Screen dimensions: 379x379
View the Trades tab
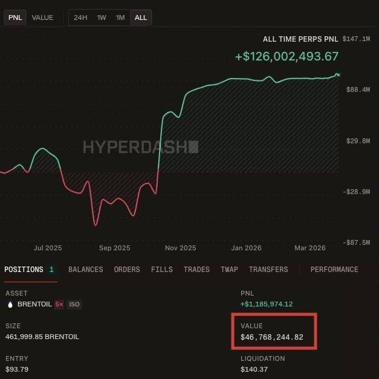[x=196, y=270]
